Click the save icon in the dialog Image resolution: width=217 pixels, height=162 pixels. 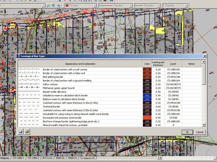point(21,132)
